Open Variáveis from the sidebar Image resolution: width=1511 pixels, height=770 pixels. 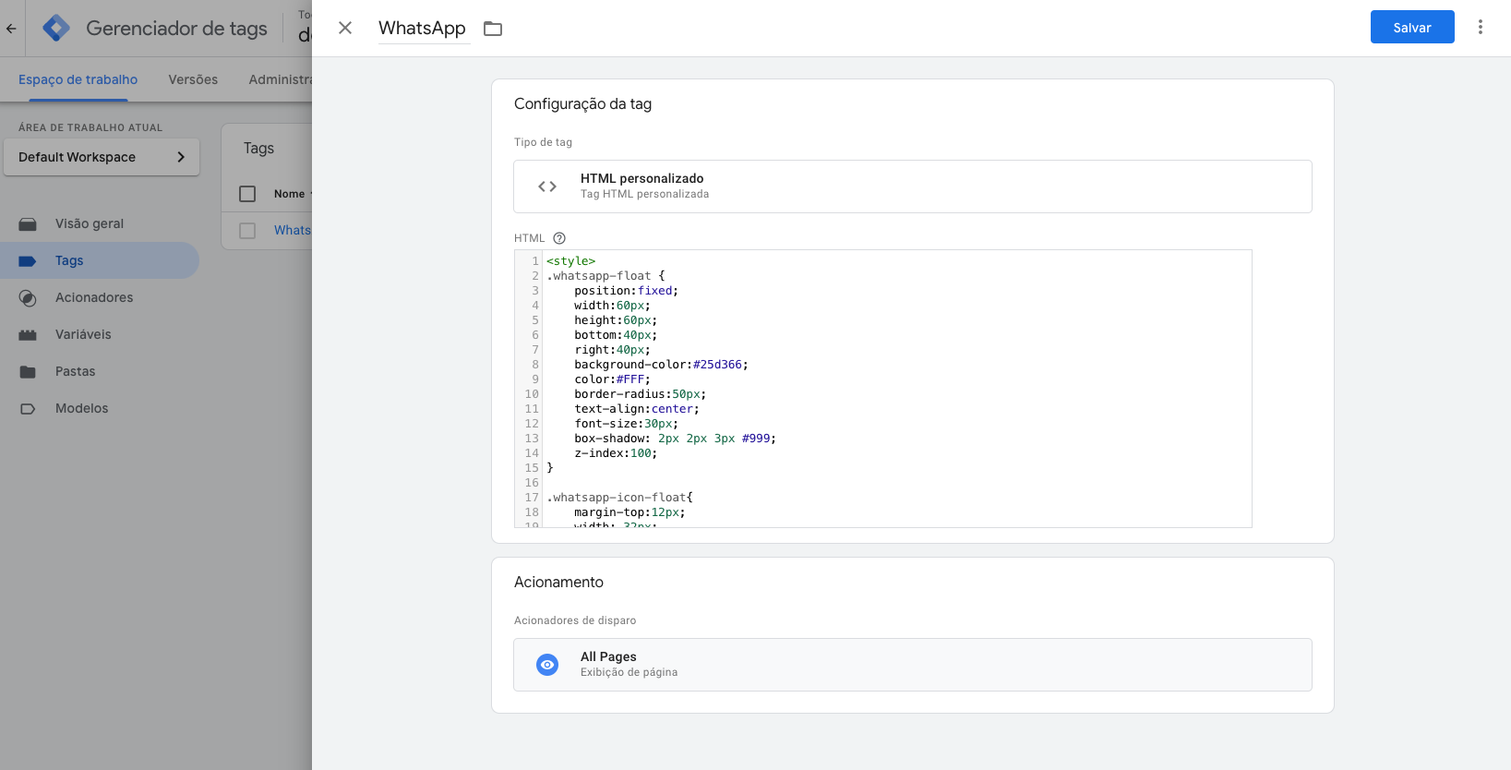pyautogui.click(x=83, y=334)
